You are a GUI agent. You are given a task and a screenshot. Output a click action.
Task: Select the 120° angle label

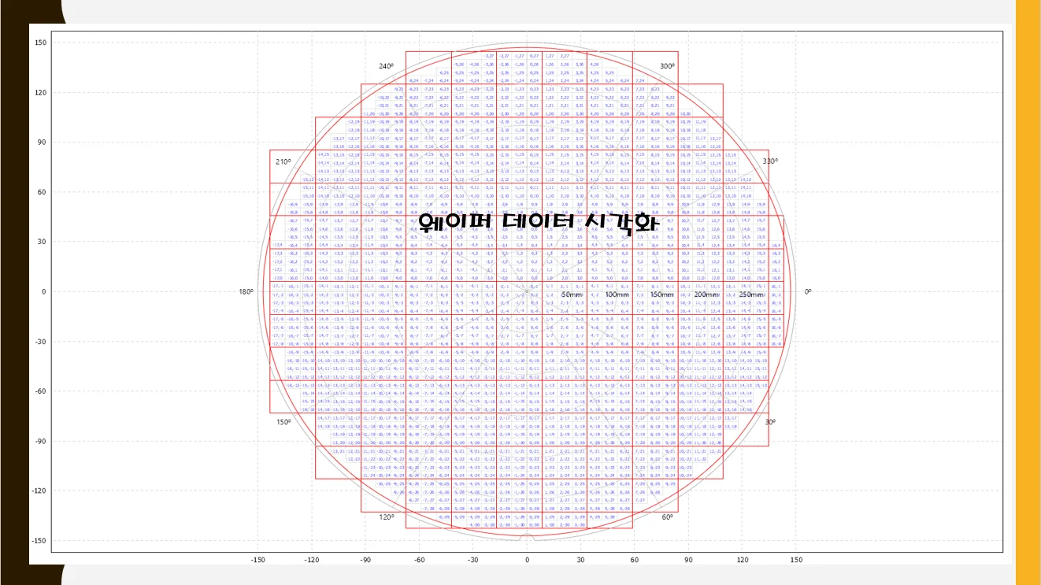pyautogui.click(x=386, y=517)
